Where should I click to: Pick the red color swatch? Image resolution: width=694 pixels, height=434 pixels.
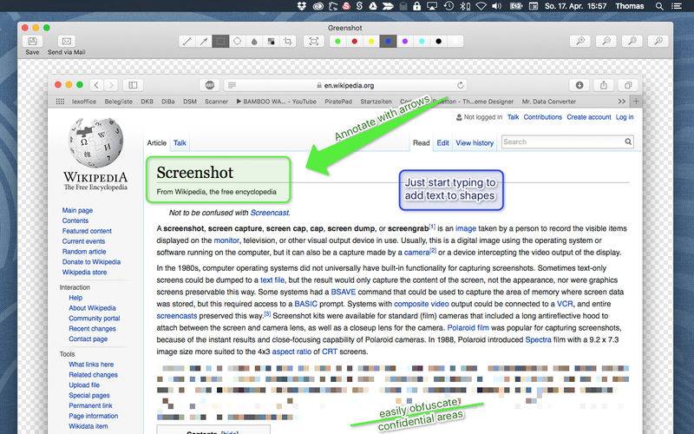(355, 41)
